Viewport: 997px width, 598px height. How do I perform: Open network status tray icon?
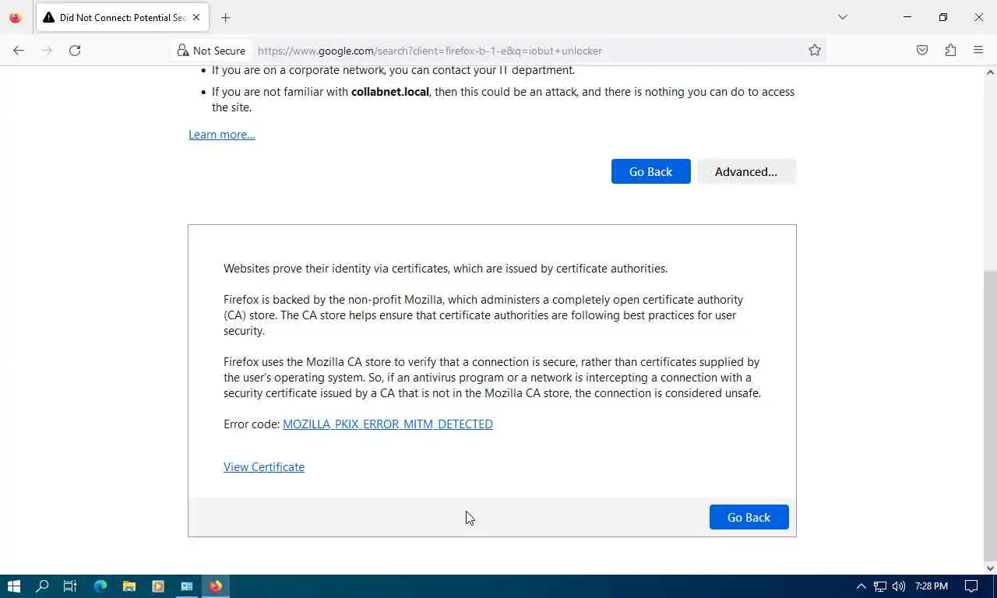click(x=880, y=586)
